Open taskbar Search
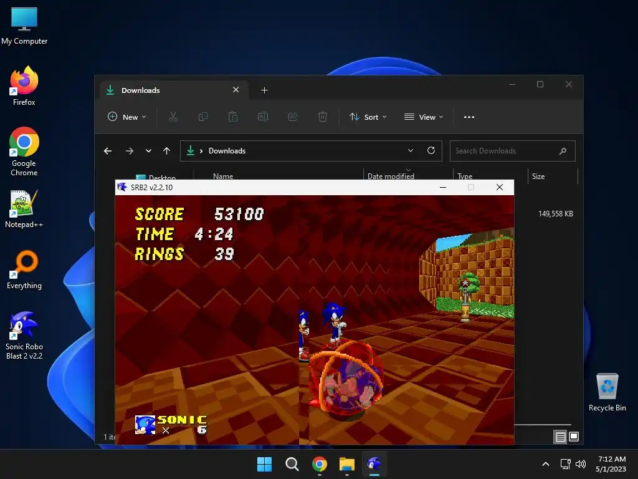This screenshot has height=479, width=638. coord(292,464)
